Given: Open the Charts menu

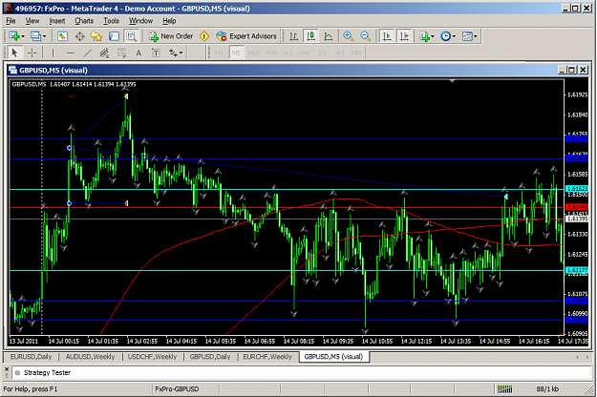Looking at the screenshot, I should coord(84,21).
